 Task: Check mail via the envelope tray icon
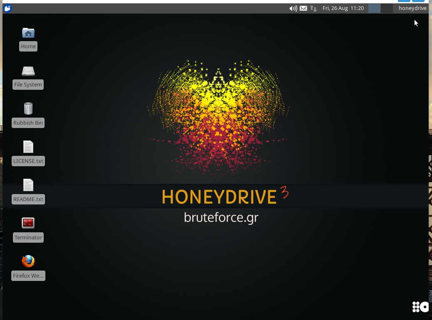tap(303, 8)
